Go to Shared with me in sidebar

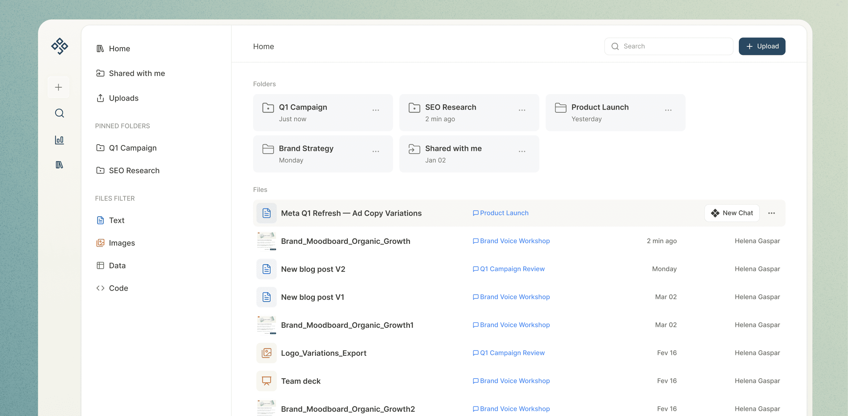(137, 73)
